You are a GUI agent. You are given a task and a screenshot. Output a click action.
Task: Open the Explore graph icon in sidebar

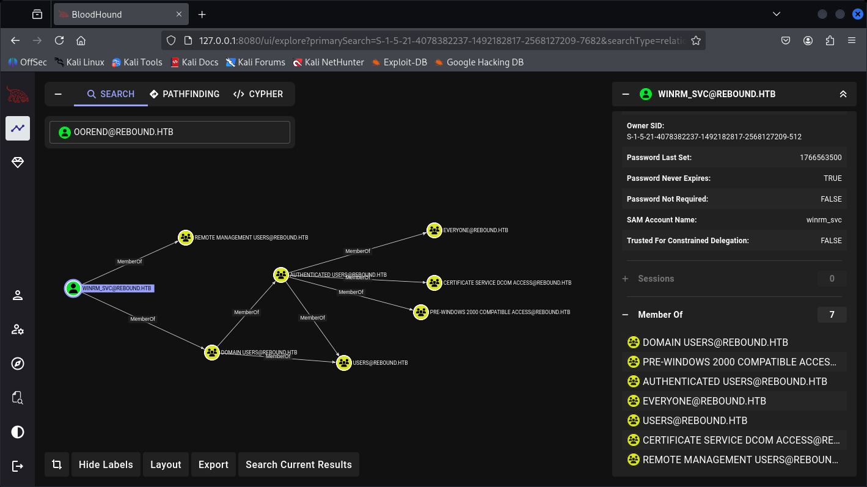[18, 128]
